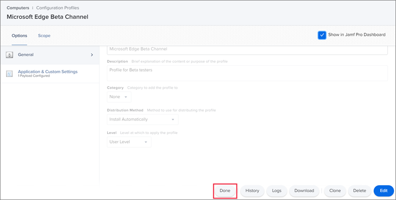Click the Done button
The height and width of the screenshot is (200, 396).
(225, 191)
